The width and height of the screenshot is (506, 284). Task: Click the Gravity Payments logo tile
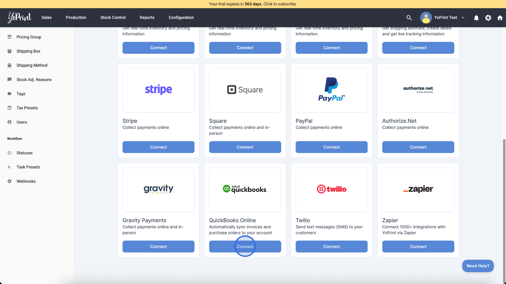tap(158, 190)
